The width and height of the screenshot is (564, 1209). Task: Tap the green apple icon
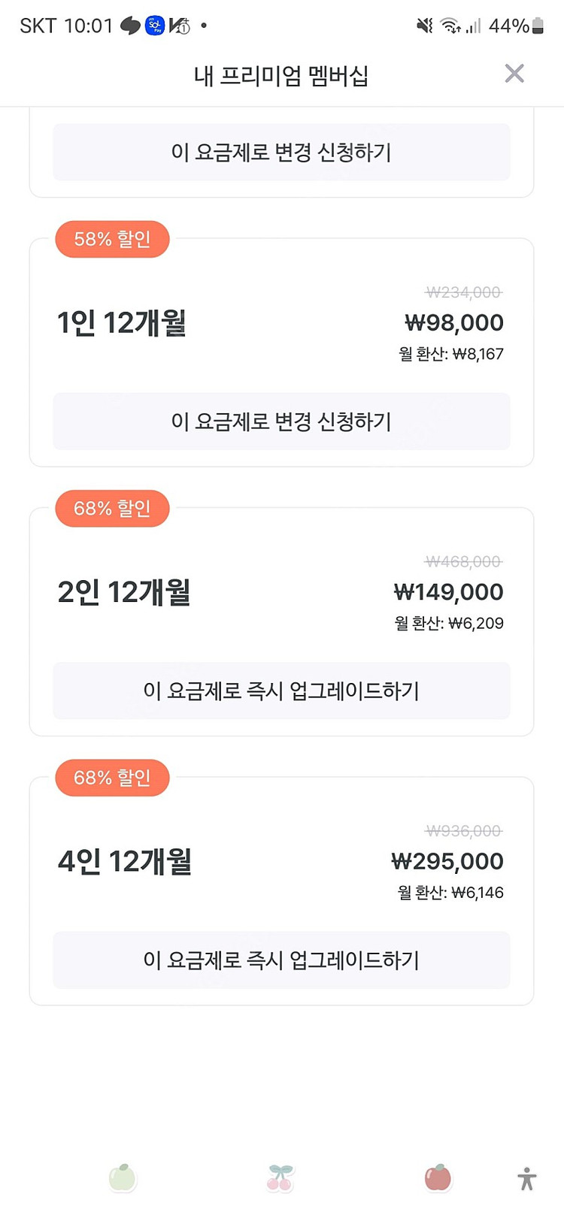[122, 1177]
